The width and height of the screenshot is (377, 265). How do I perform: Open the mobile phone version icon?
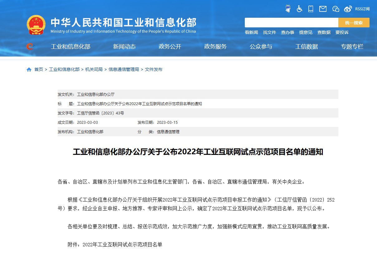[311, 9]
